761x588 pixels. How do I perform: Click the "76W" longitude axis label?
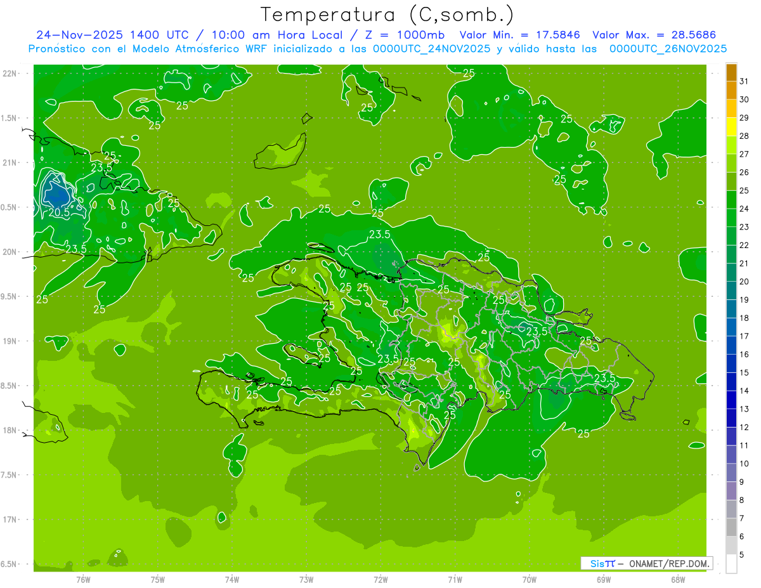pyautogui.click(x=83, y=579)
